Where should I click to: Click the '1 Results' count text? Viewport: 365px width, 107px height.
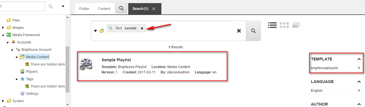point(176,47)
